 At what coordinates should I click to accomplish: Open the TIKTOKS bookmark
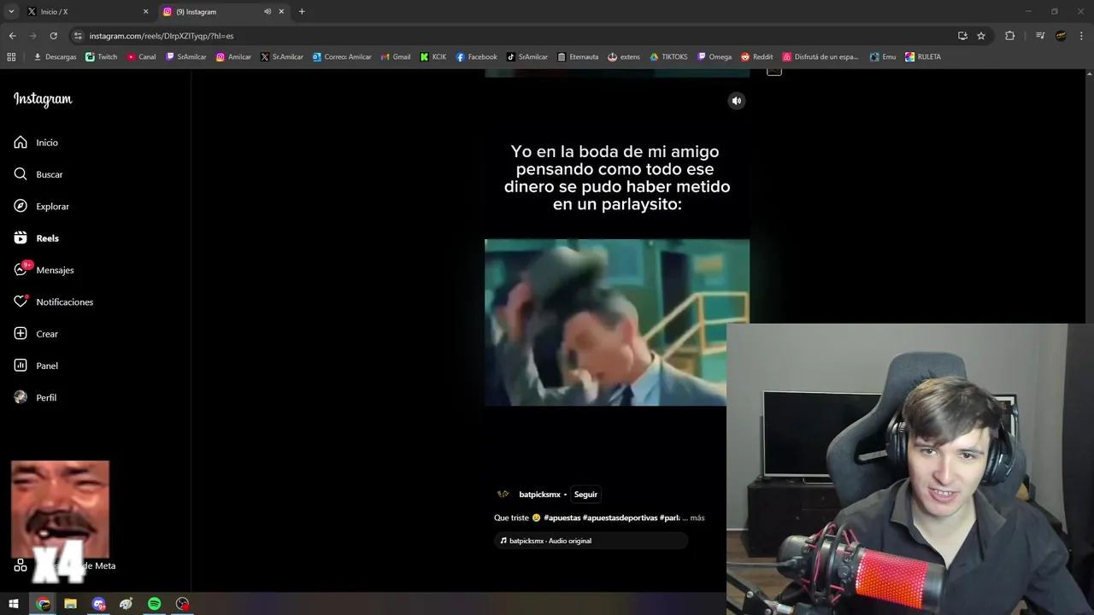[x=668, y=57]
